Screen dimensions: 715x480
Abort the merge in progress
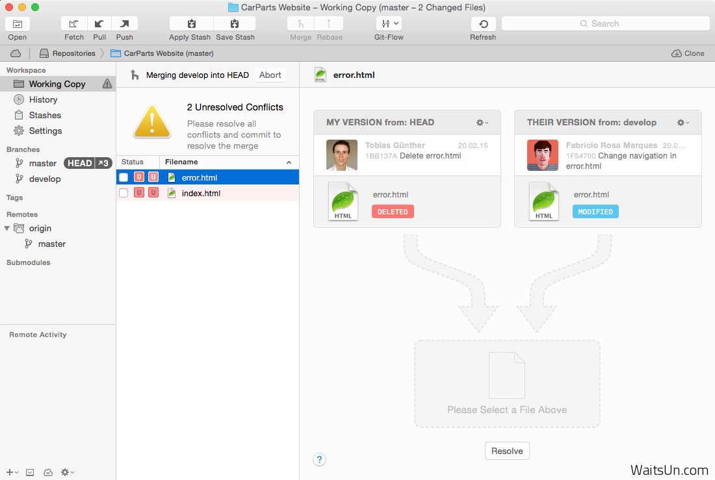(270, 75)
